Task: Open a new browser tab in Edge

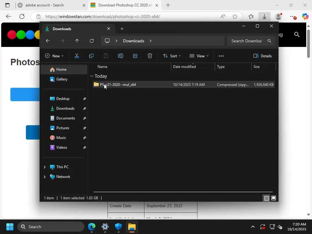Action: (168, 5)
